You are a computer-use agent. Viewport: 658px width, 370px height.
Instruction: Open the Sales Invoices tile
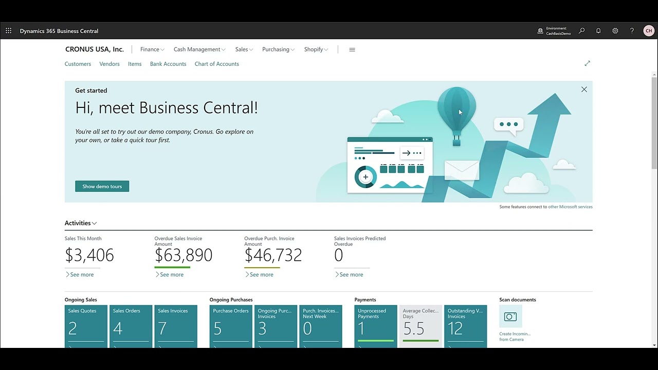176,326
